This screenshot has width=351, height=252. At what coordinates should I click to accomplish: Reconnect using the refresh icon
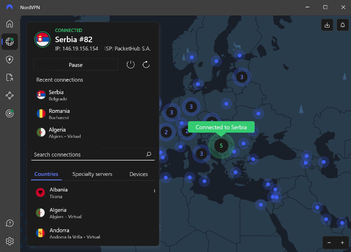tap(146, 64)
